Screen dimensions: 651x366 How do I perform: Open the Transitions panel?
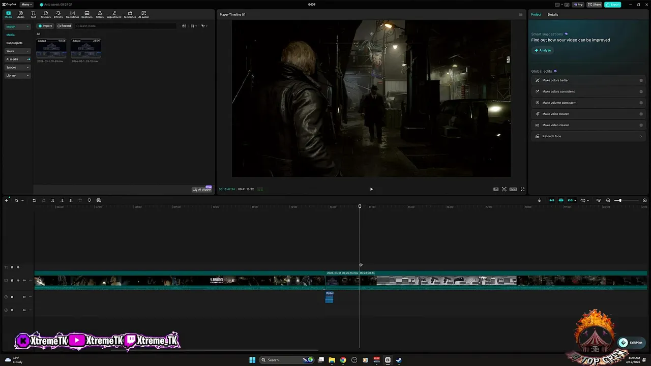coord(72,14)
